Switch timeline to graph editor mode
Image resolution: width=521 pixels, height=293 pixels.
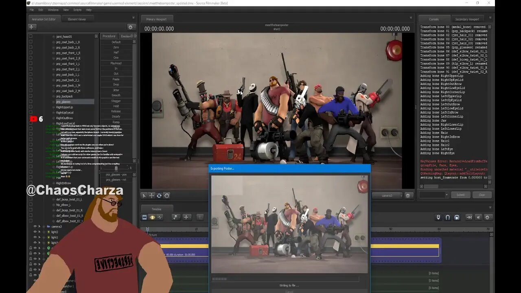tap(160, 217)
